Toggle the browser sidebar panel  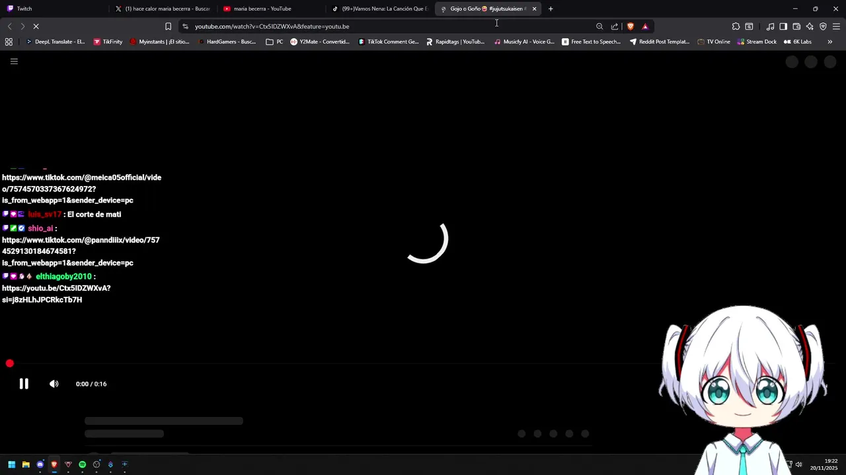click(783, 26)
